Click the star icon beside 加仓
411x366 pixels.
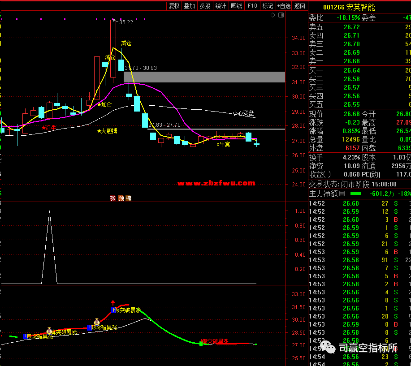click(x=99, y=105)
